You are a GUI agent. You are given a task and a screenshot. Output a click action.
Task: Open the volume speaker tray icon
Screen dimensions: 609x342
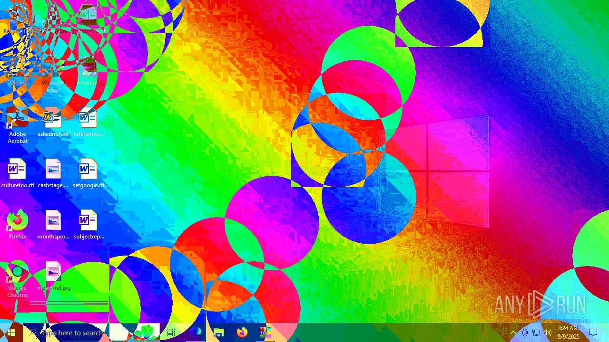click(548, 332)
